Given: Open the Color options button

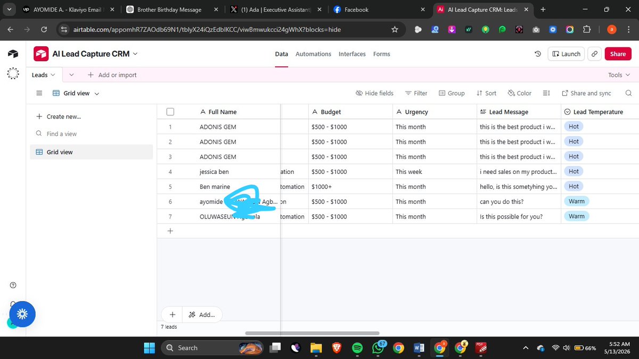Looking at the screenshot, I should point(520,93).
